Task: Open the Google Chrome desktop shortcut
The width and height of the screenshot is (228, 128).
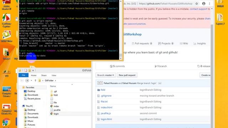Action: click(6, 122)
